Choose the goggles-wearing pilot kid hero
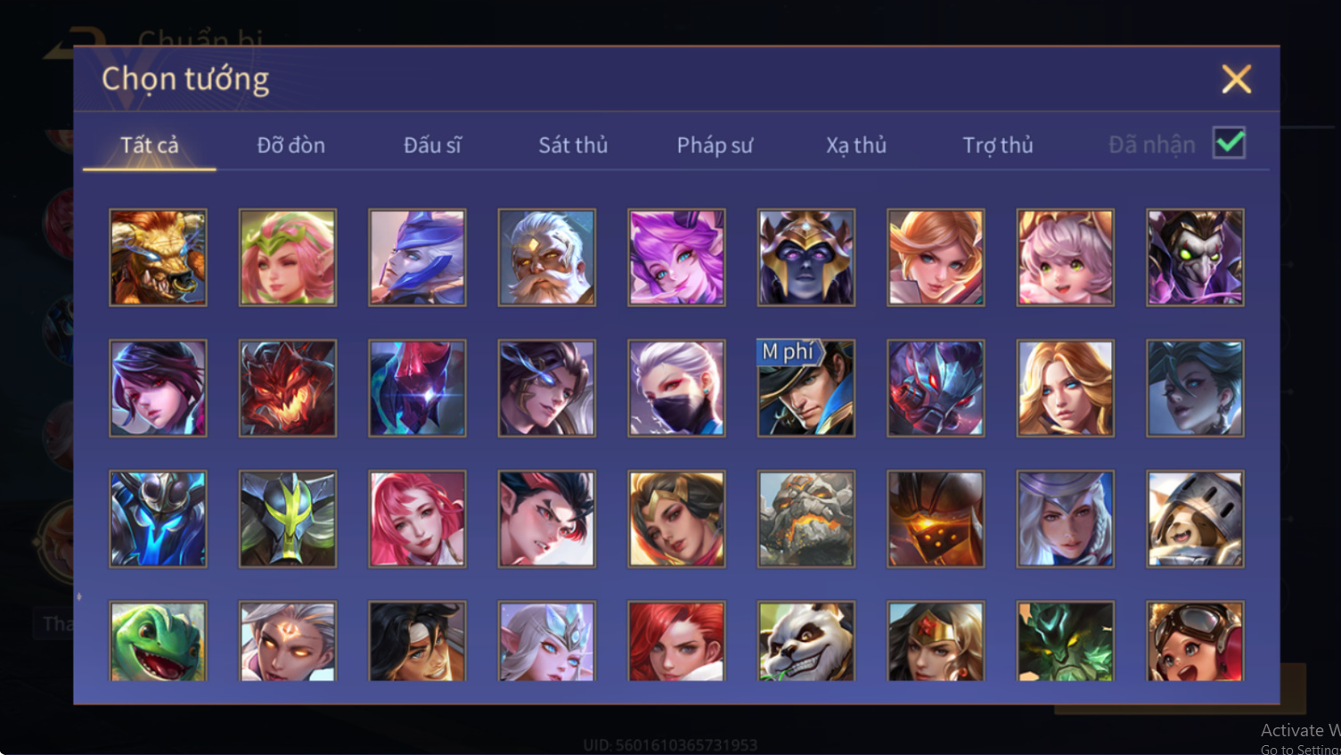 [1195, 641]
